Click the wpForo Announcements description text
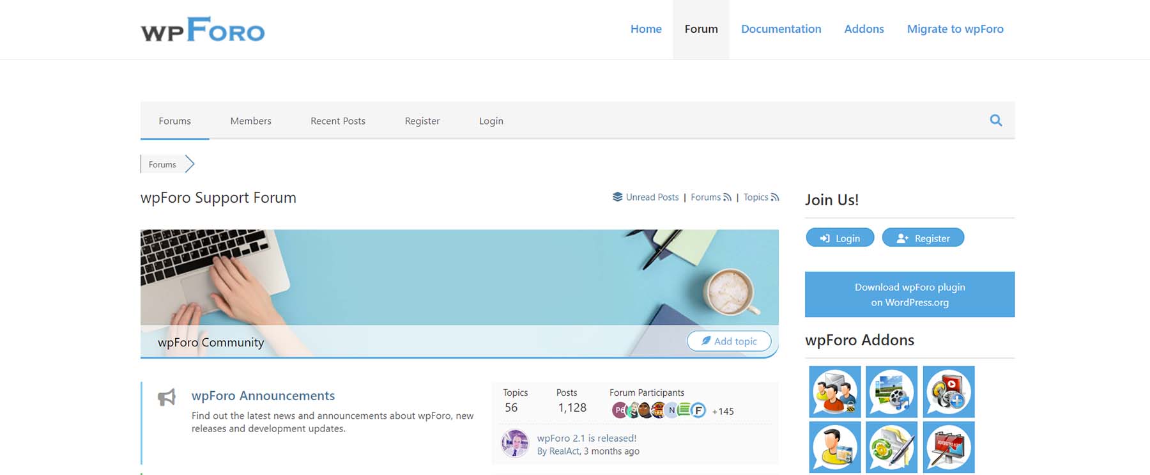Image resolution: width=1150 pixels, height=475 pixels. tap(332, 422)
